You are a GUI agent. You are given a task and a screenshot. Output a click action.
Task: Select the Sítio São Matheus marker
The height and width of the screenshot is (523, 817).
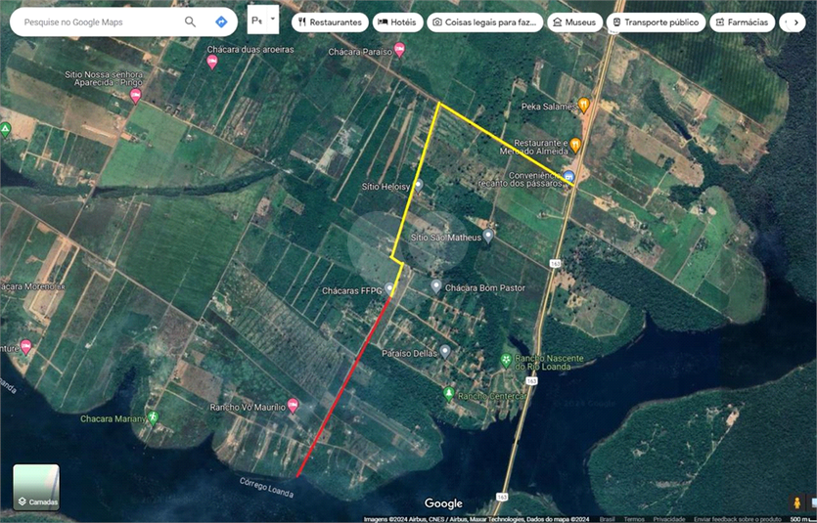click(x=488, y=236)
